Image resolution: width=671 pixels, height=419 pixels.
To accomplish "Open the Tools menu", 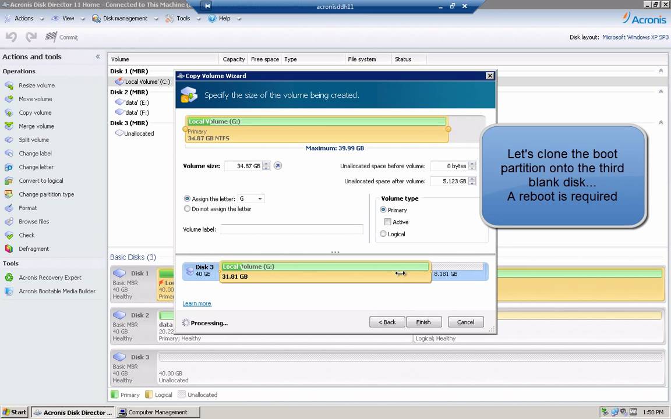I will pos(183,19).
